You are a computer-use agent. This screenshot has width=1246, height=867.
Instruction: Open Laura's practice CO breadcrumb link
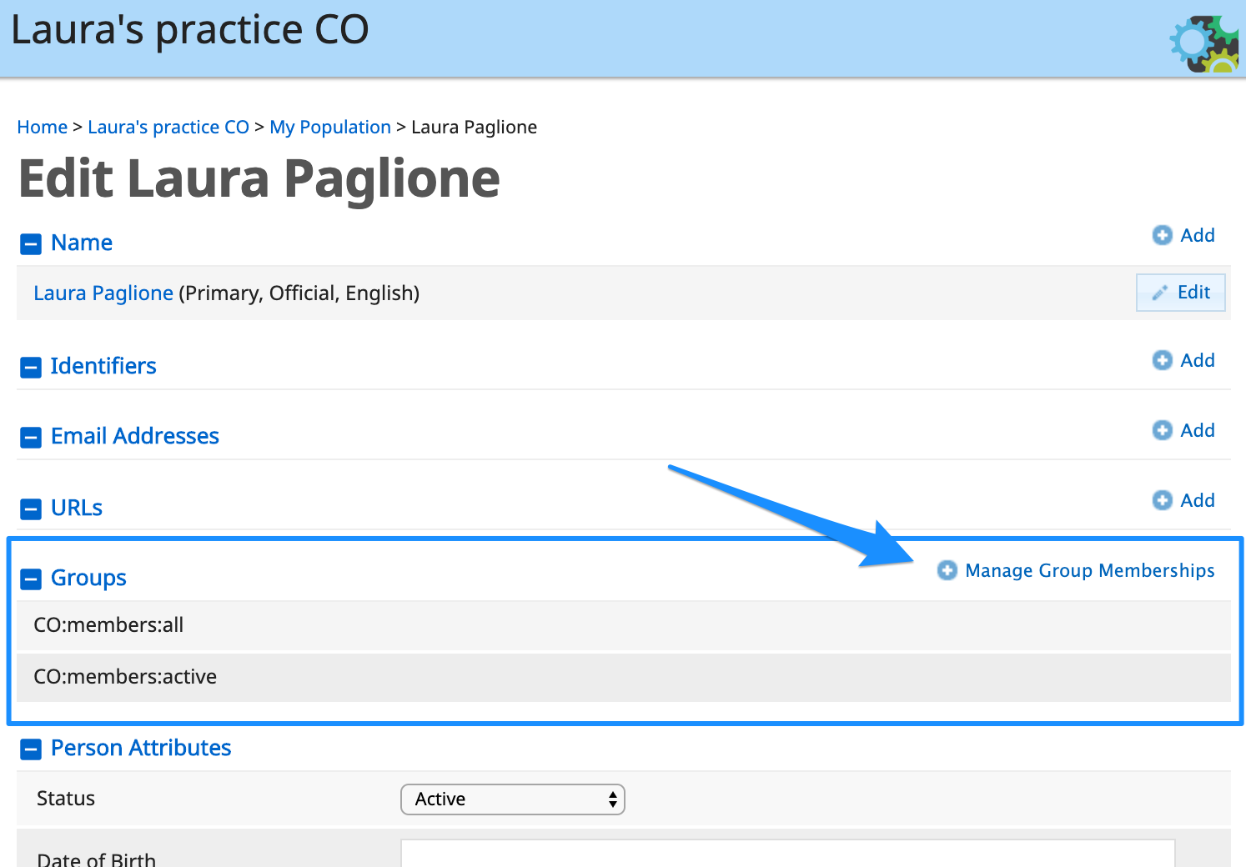(x=168, y=127)
